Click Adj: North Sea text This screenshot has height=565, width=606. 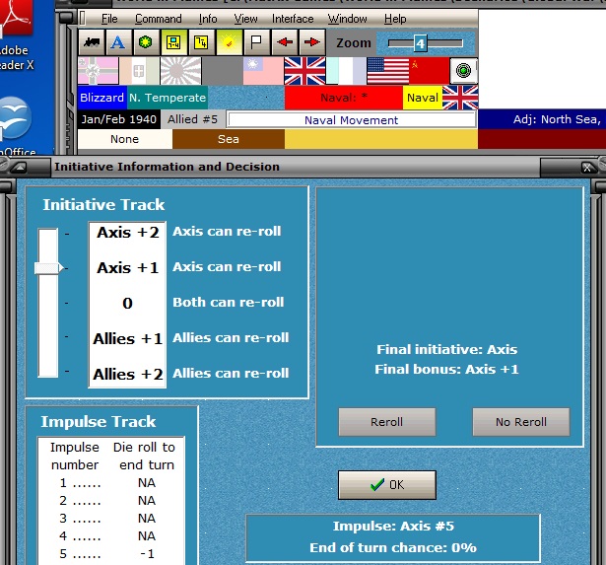[557, 119]
